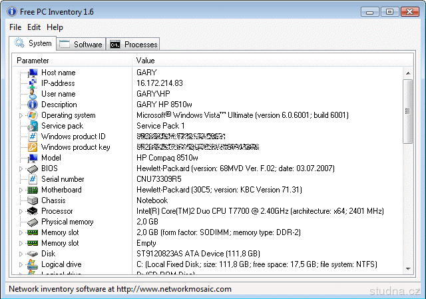The height and width of the screenshot is (299, 426).
Task: Maximize the Free PC Inventory window
Action: point(389,12)
